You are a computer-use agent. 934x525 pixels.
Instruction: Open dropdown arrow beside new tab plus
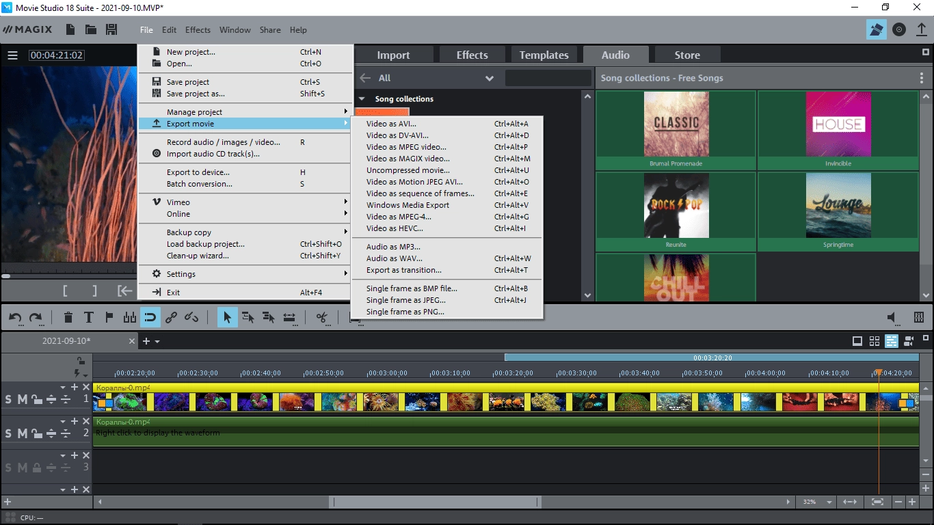tap(157, 341)
